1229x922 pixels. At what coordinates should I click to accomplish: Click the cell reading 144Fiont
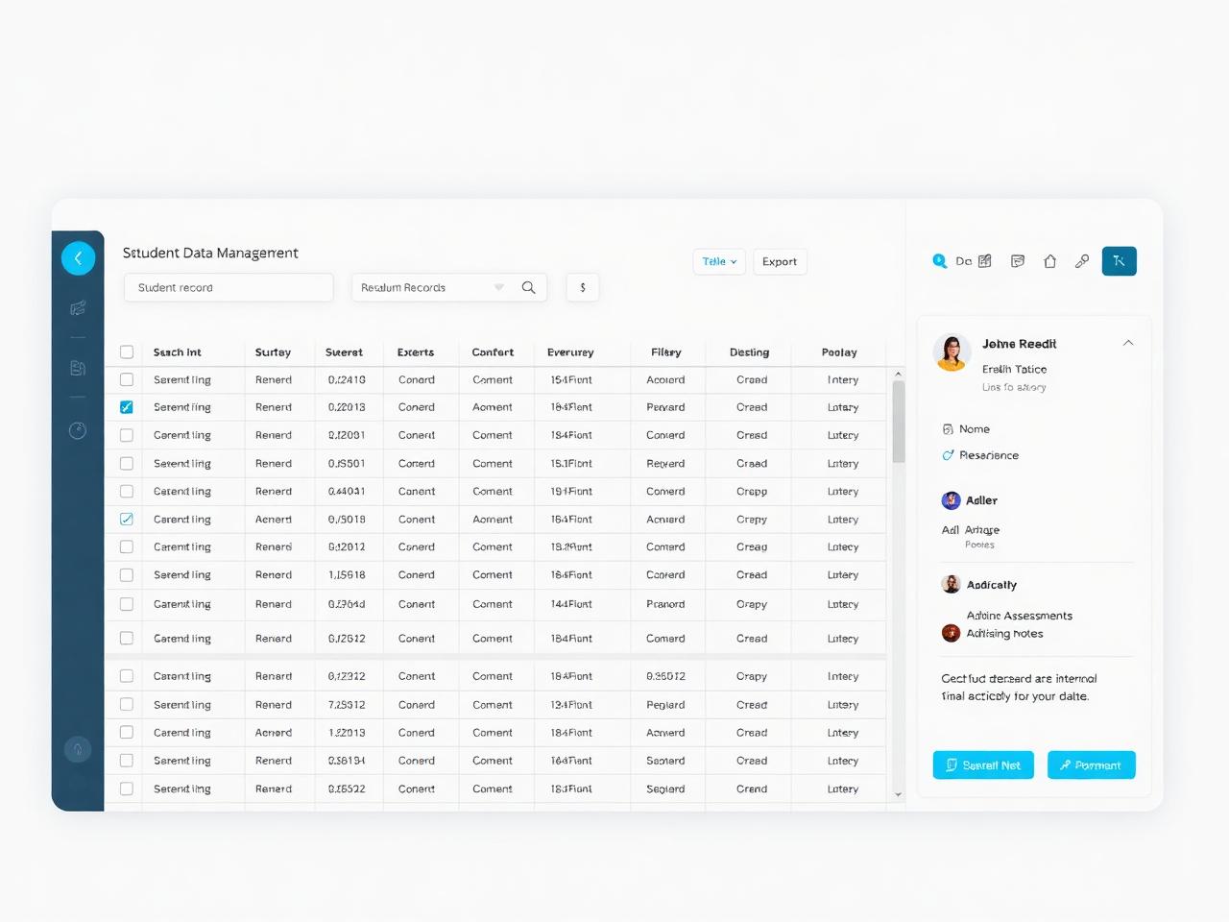point(570,604)
